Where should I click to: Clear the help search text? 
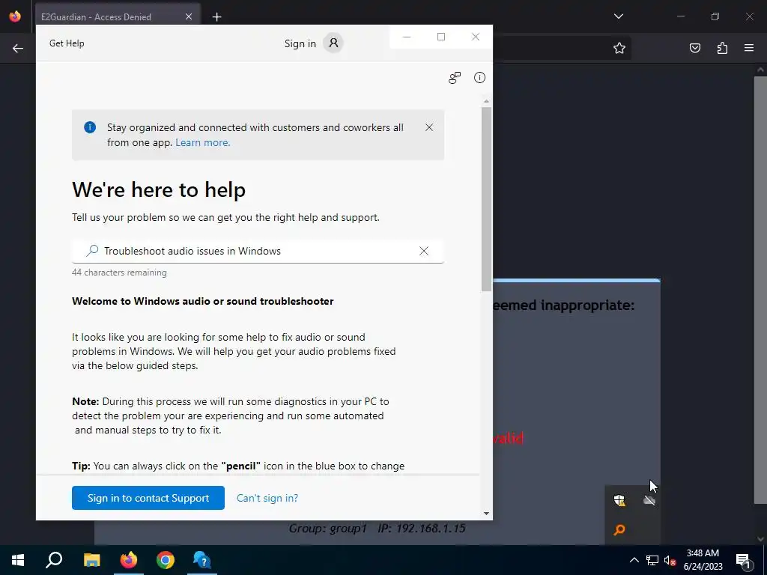click(x=424, y=251)
